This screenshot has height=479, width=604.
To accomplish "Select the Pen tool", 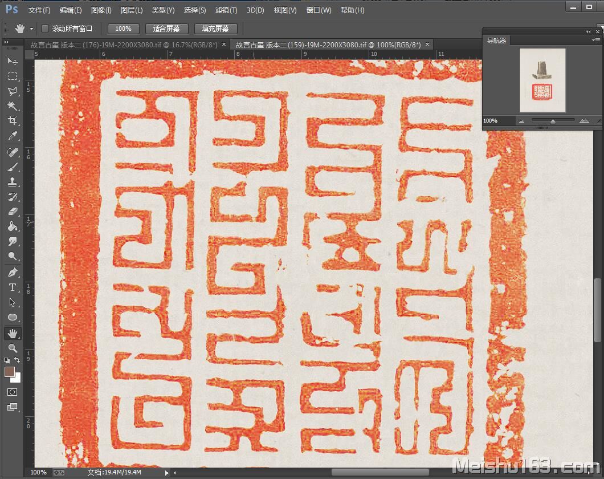I will pos(13,273).
